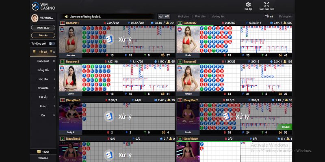
Task: Click the Baccarat1 countdown number badge
Action: pyautogui.click(x=62, y=23)
